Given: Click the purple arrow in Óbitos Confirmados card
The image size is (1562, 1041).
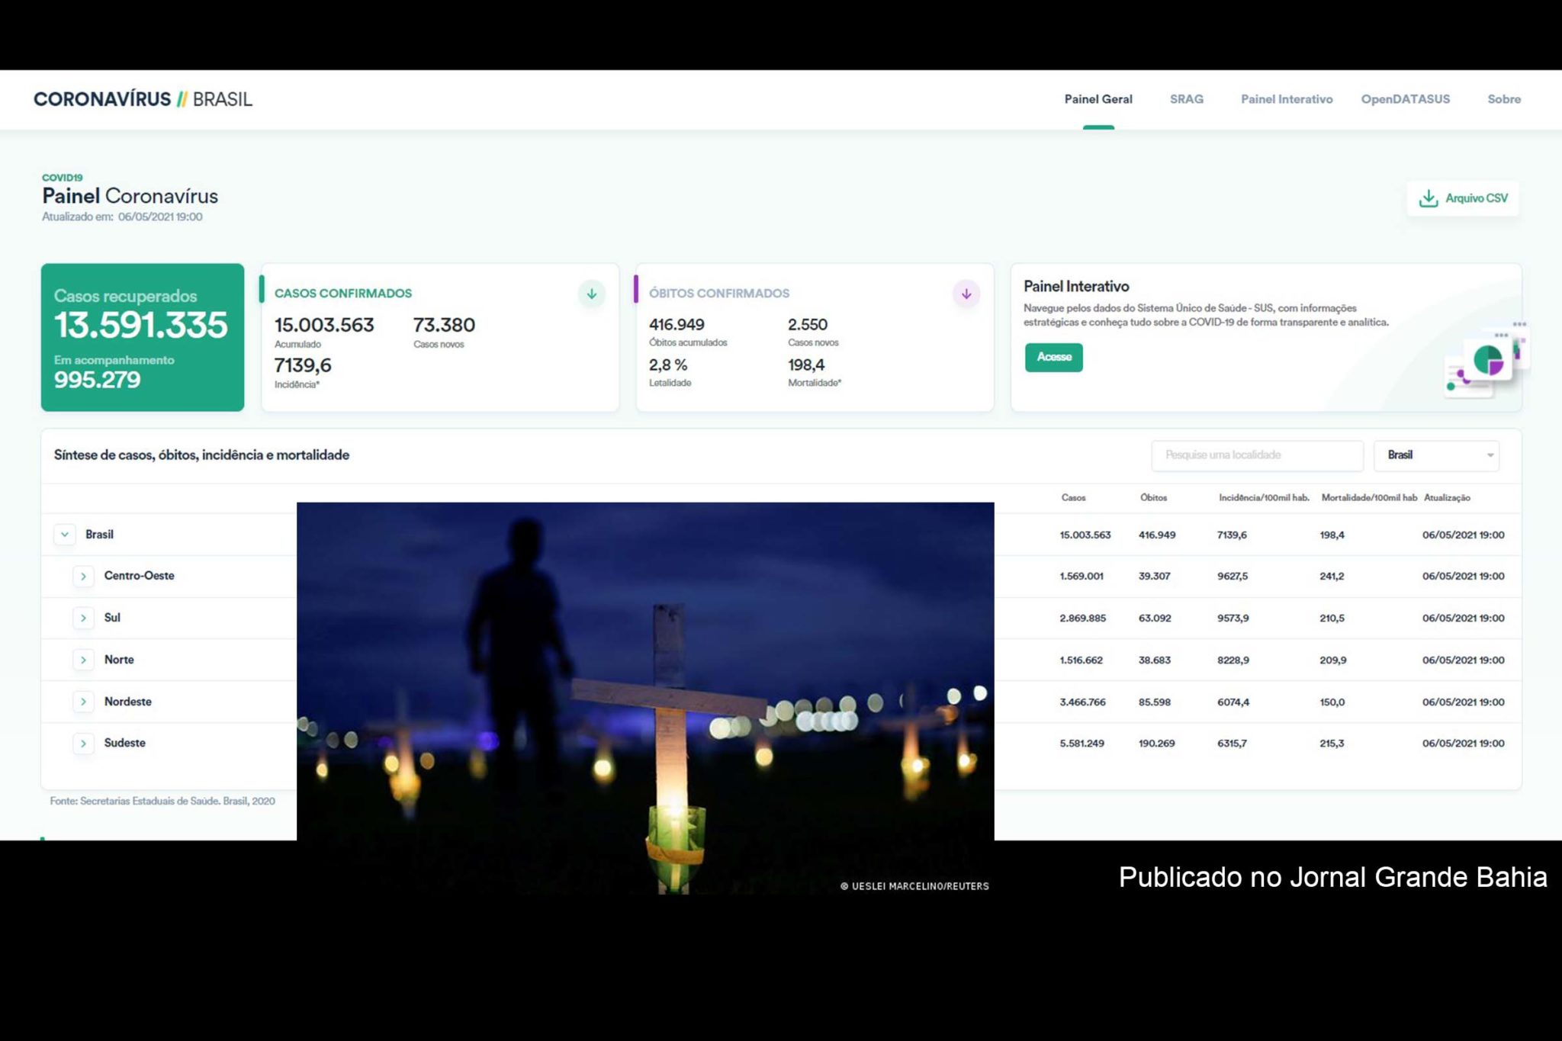Looking at the screenshot, I should [966, 294].
